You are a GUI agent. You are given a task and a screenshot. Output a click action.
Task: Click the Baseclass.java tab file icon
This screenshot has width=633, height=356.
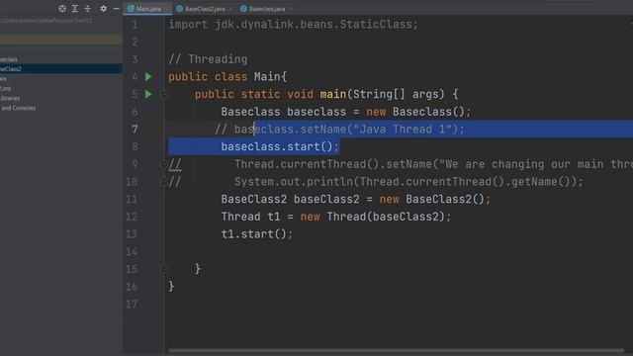click(243, 9)
